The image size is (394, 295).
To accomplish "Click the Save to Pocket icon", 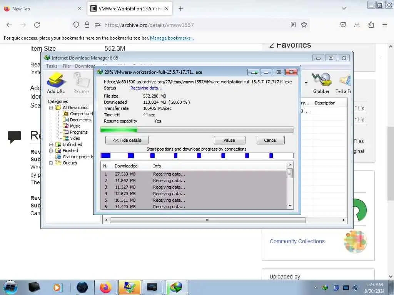I will coord(343,25).
